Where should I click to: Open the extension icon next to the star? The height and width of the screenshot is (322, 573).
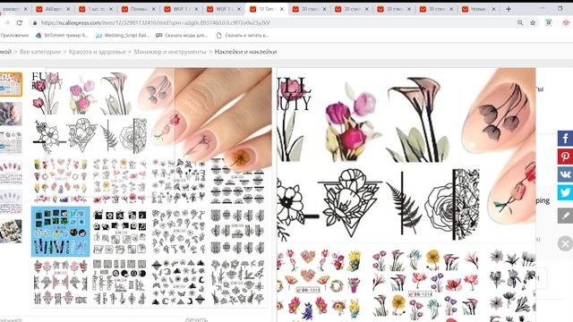(549, 22)
